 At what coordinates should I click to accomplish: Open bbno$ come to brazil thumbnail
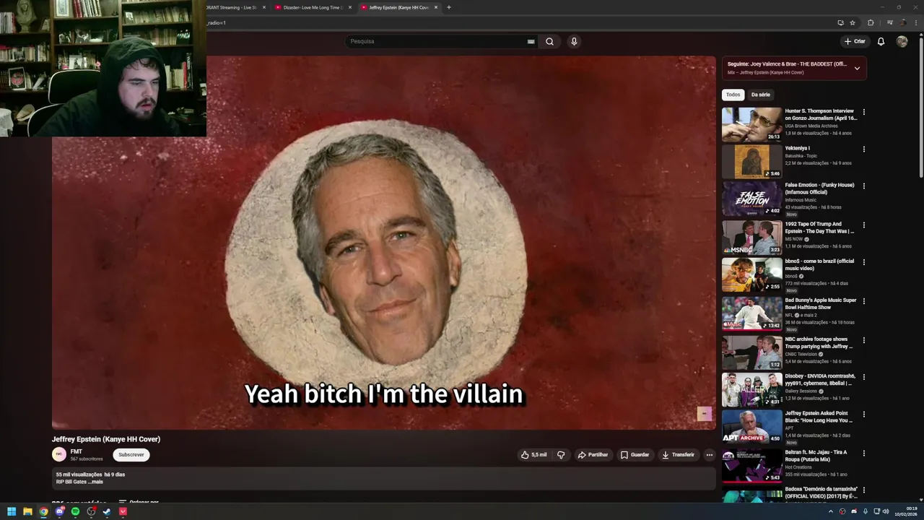point(752,274)
